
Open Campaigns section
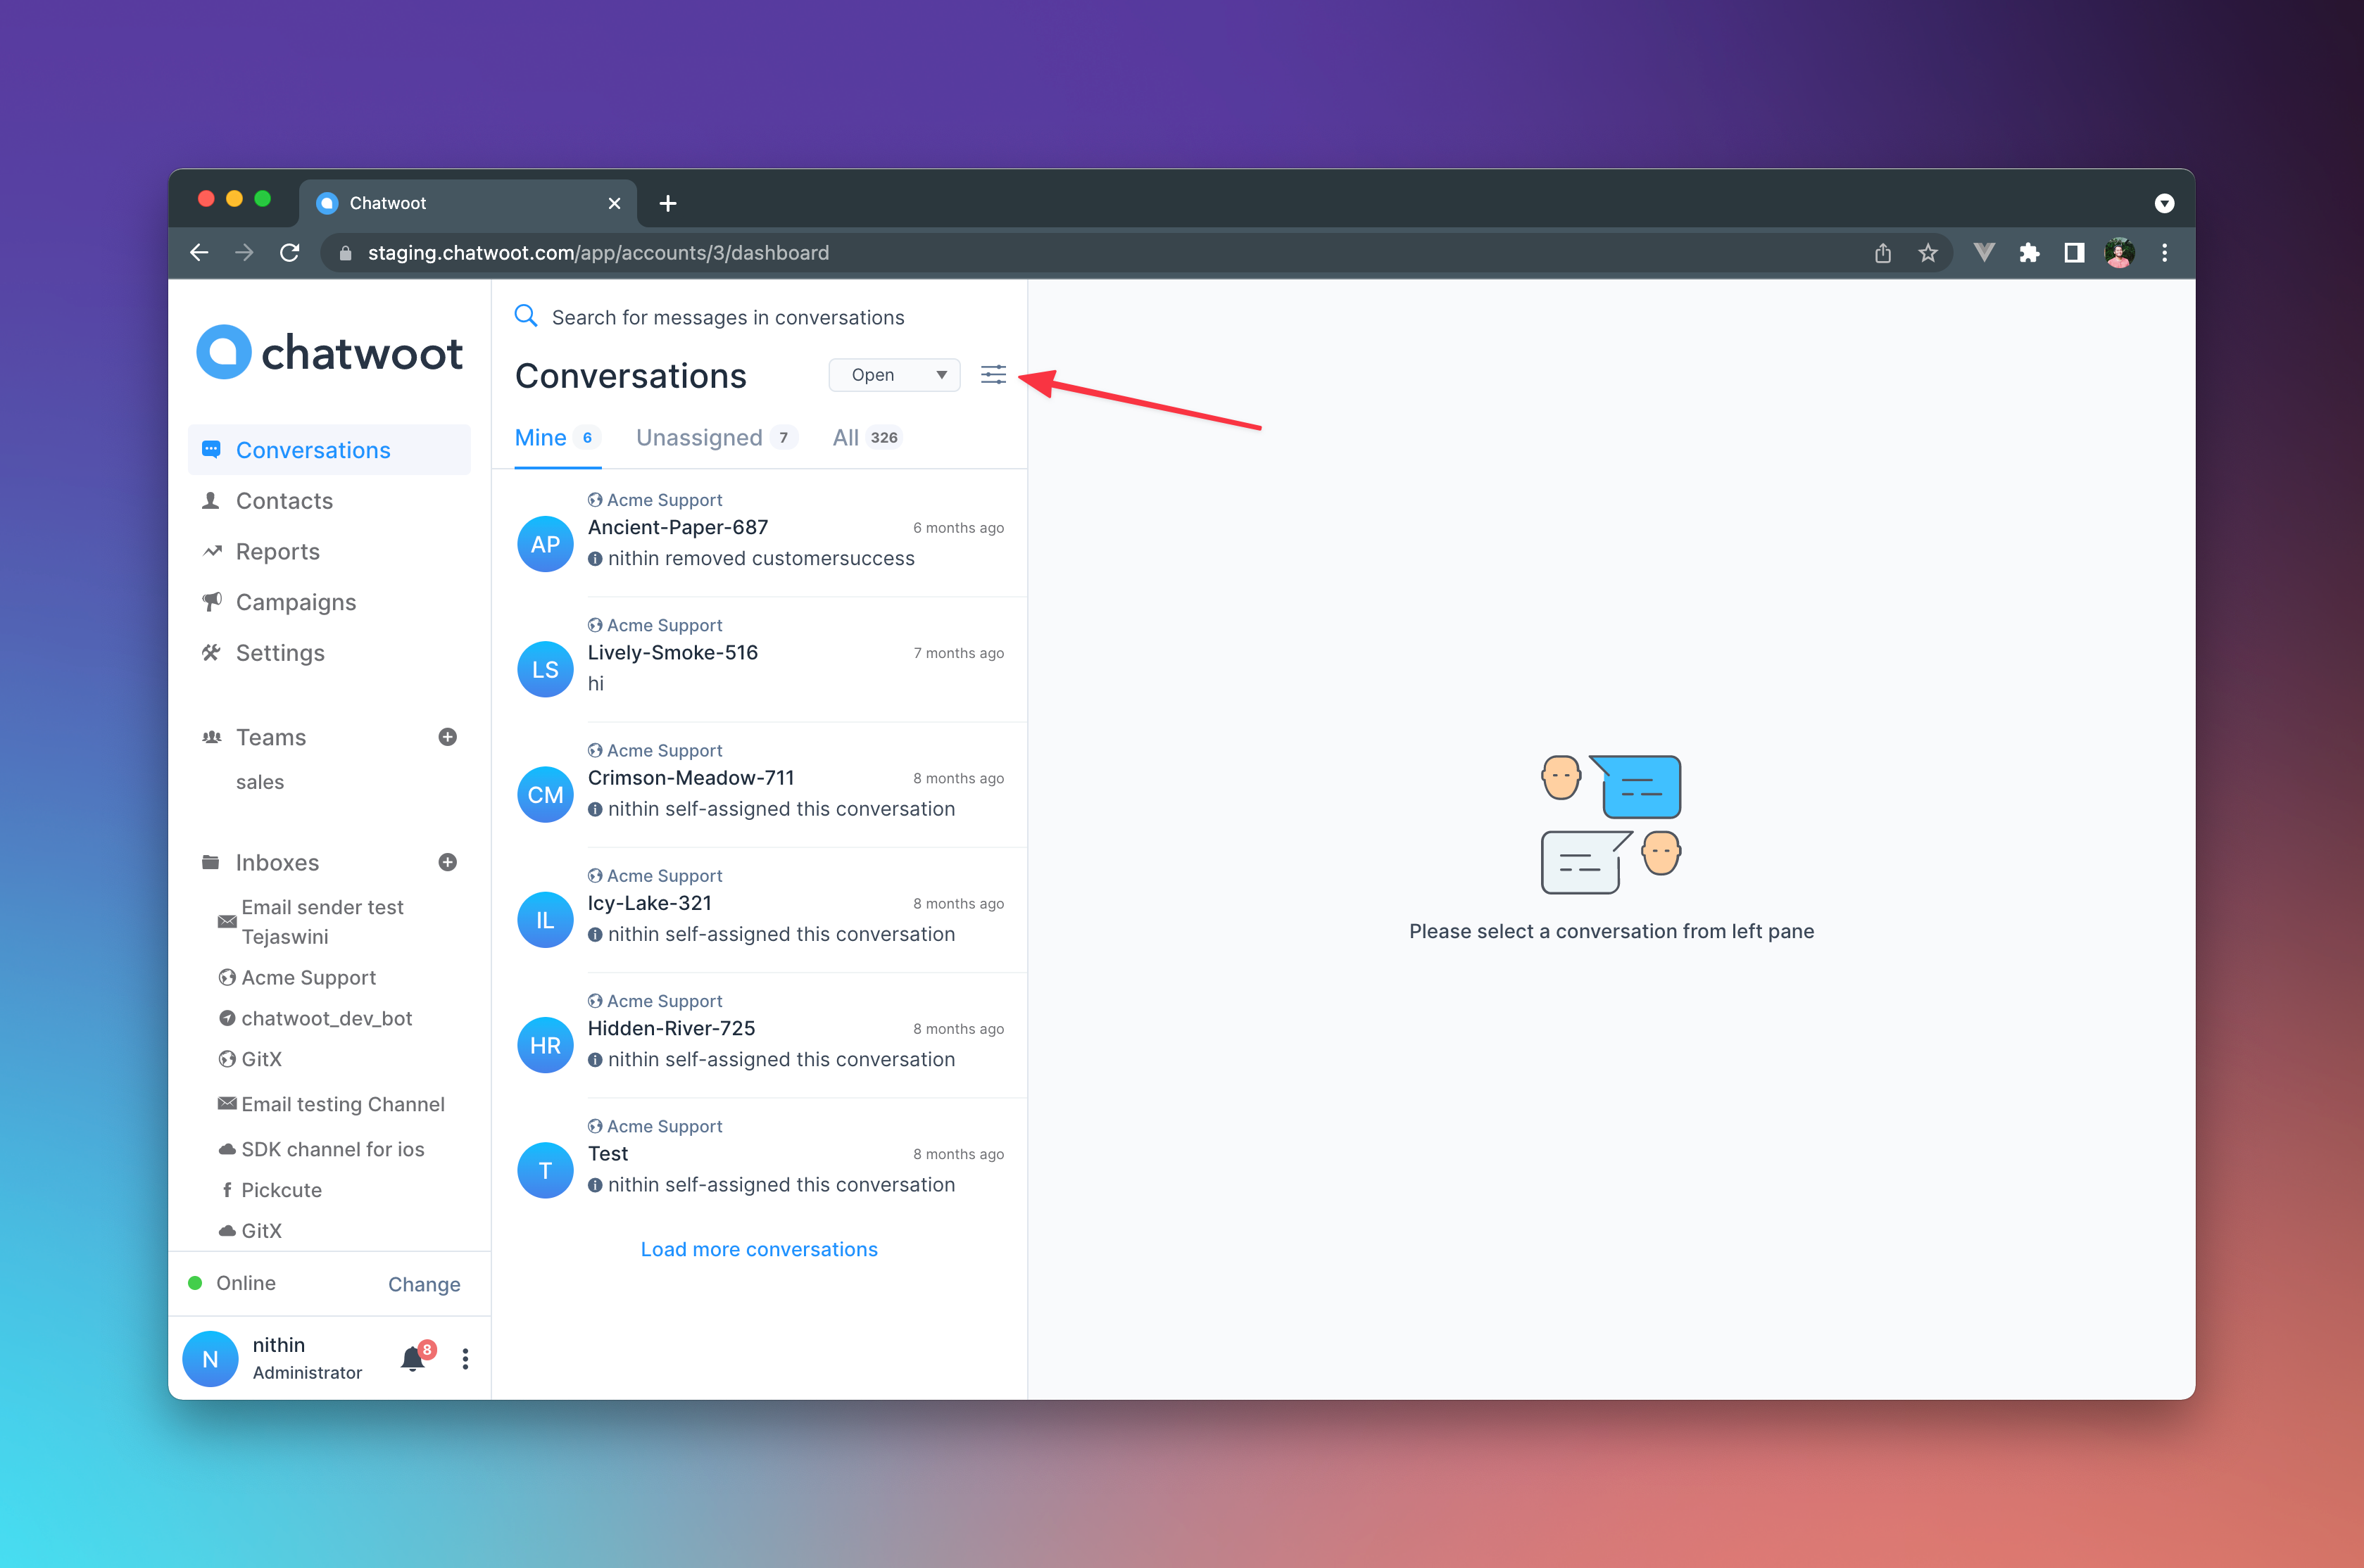[x=294, y=602]
